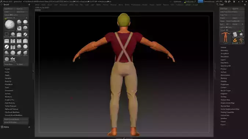Screen dimensions: 248x139
Task: Click the QuickSave button
Action: [x=177, y=1]
